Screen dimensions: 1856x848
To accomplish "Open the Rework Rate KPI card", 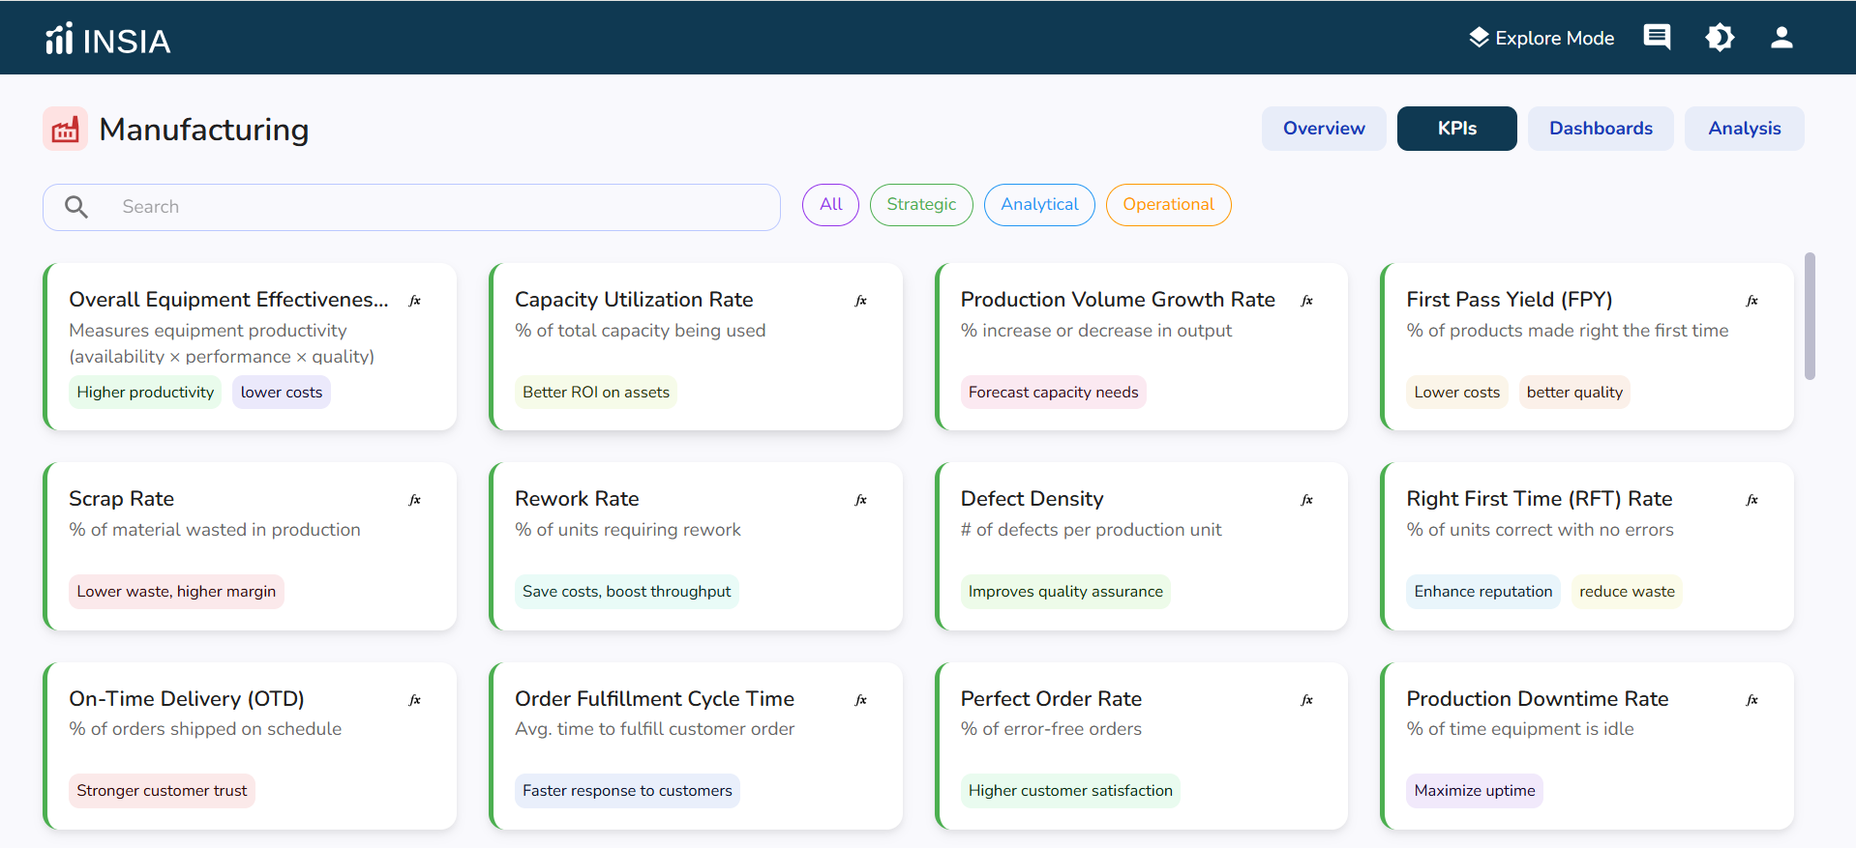I will 696,546.
